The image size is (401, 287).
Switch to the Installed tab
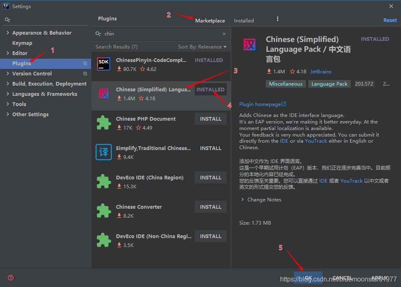[x=244, y=21]
